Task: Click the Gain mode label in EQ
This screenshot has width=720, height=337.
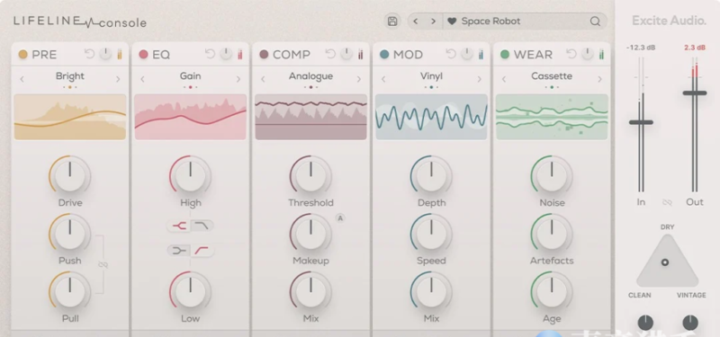Action: coord(190,76)
